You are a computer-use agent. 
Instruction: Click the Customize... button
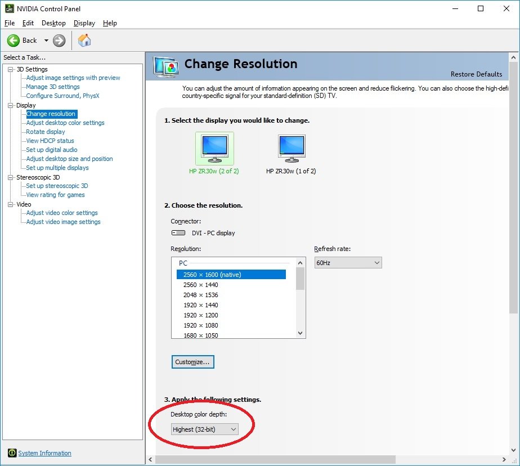192,362
